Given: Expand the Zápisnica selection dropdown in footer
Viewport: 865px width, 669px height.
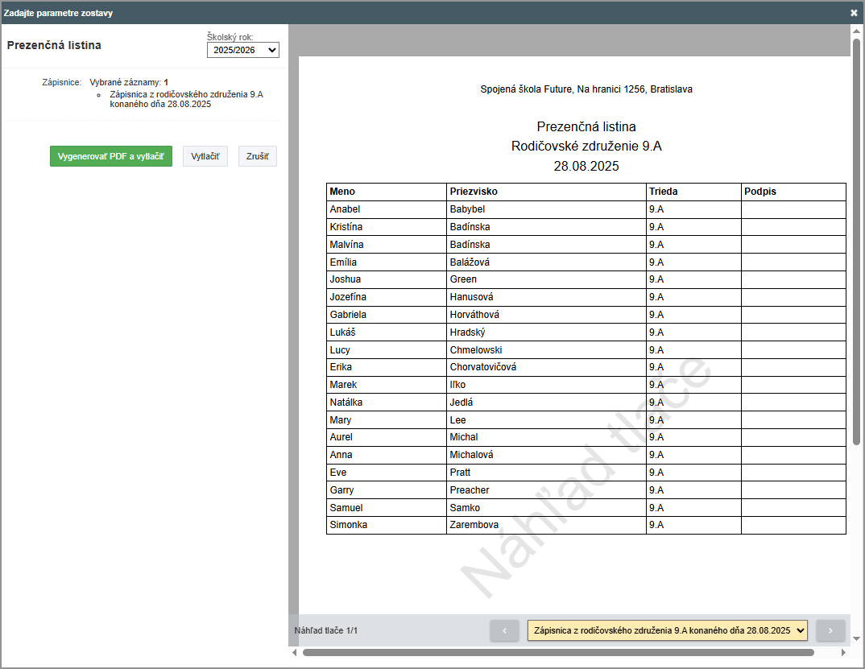Looking at the screenshot, I should click(x=668, y=630).
